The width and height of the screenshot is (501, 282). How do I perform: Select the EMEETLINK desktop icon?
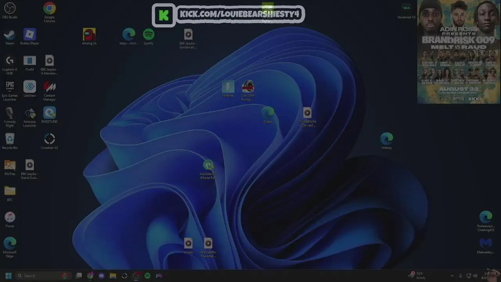49,115
